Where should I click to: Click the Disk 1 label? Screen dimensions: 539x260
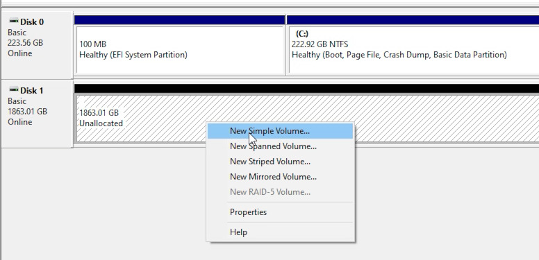32,91
